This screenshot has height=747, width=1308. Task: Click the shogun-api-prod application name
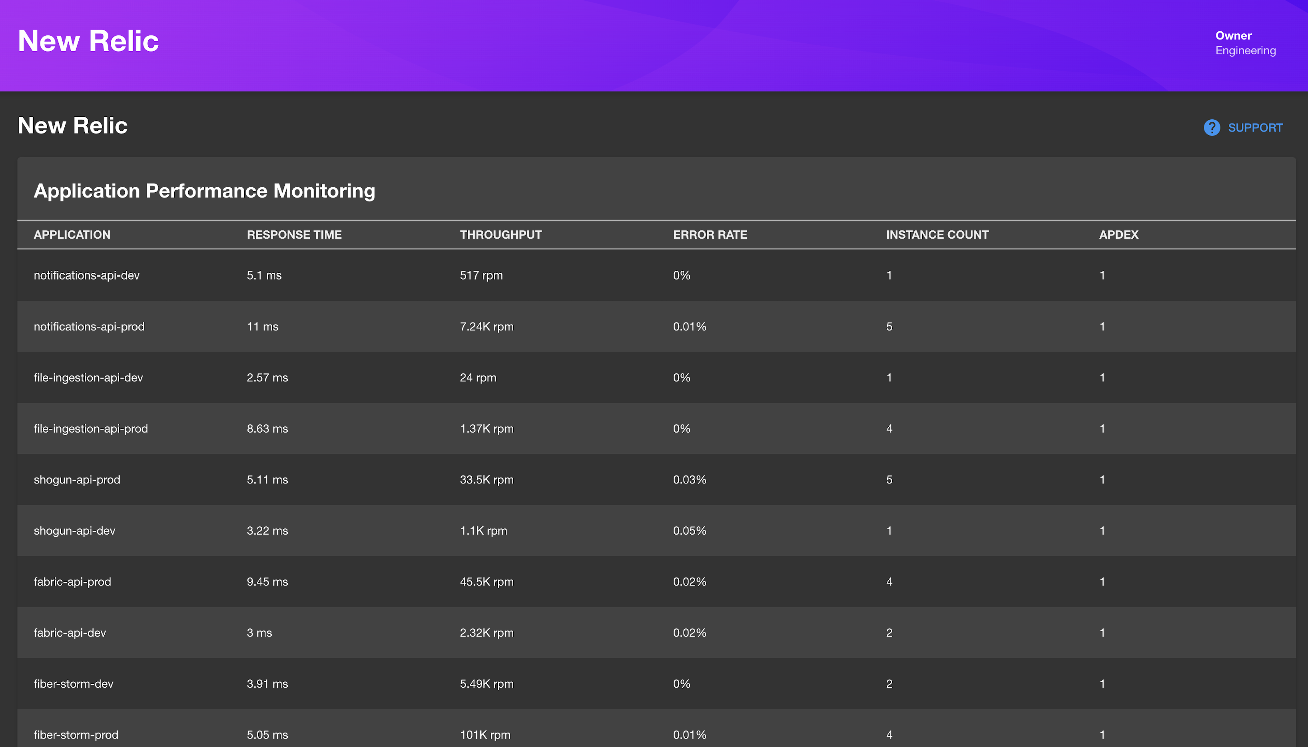(x=77, y=480)
